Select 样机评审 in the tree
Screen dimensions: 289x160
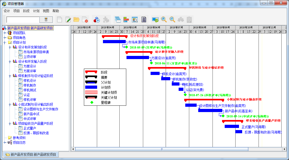30,100
